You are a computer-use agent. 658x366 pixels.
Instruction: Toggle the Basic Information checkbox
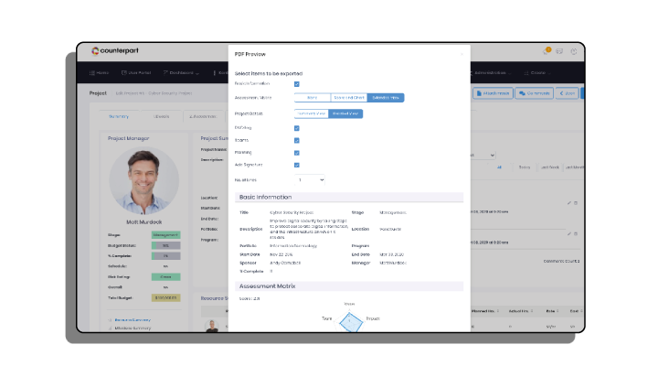[297, 84]
